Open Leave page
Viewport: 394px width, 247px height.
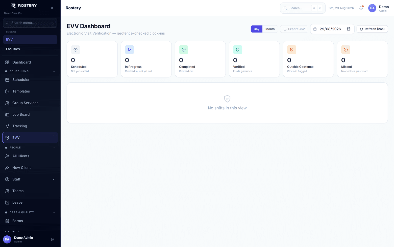click(x=30, y=202)
